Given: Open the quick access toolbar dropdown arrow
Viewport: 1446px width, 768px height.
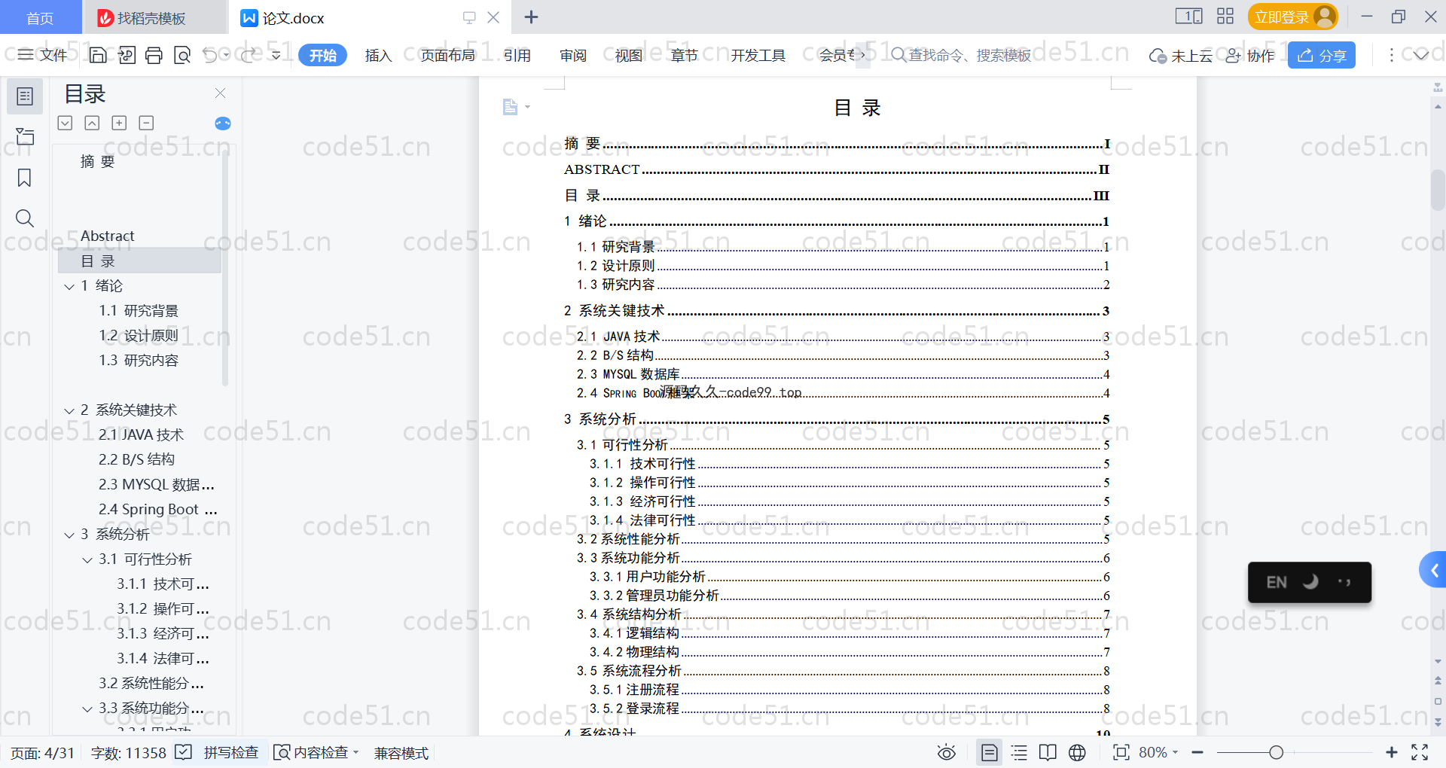Looking at the screenshot, I should [276, 55].
